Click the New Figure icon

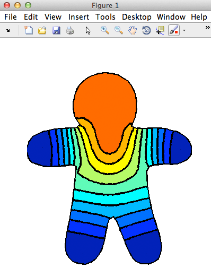coord(29,30)
